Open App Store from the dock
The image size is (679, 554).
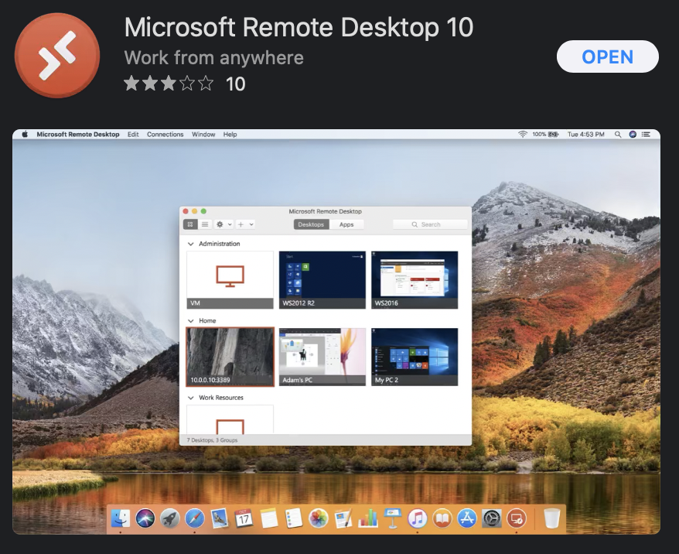[x=467, y=518]
